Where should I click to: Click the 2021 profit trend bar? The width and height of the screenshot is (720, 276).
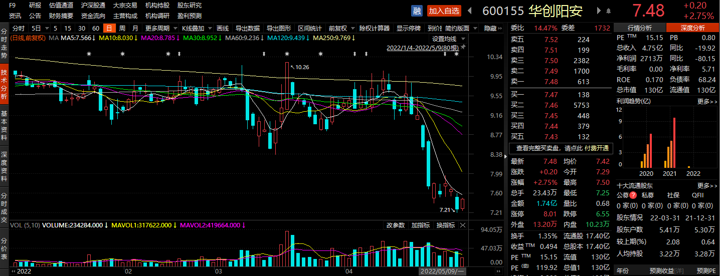pyautogui.click(x=674, y=143)
